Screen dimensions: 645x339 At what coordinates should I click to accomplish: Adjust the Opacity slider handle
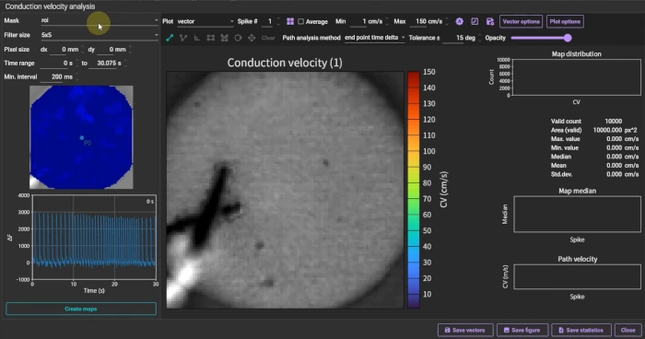click(x=568, y=38)
